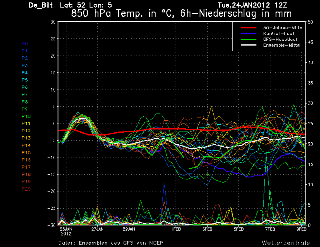Click the P4 legend entry

(25, 73)
